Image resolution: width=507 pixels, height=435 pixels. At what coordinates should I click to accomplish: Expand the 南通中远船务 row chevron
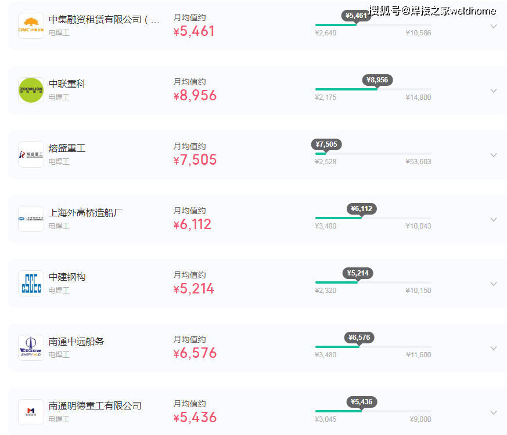click(x=494, y=348)
